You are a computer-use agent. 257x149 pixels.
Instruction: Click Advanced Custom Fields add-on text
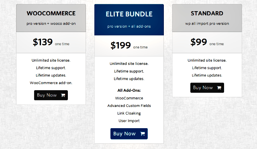(x=129, y=106)
